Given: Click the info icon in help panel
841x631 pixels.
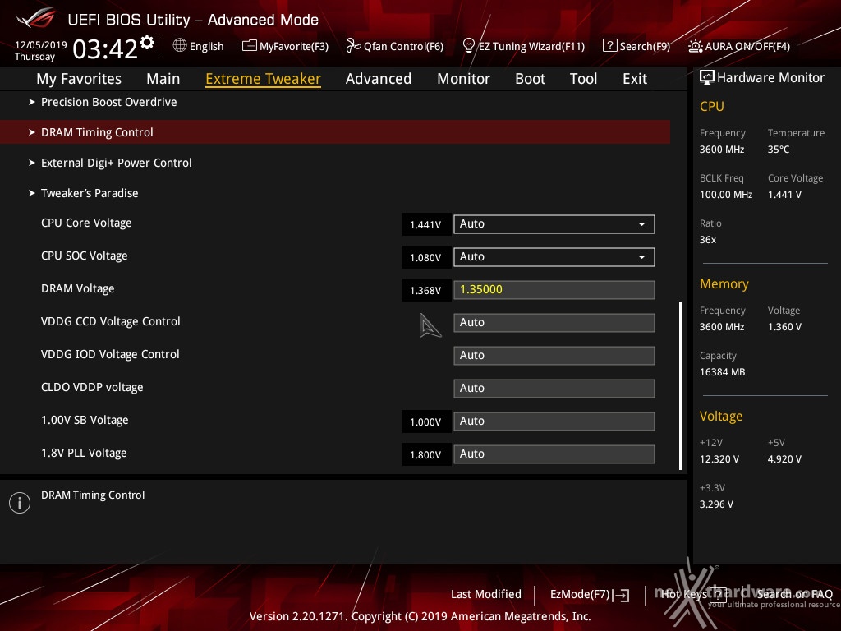Looking at the screenshot, I should tap(20, 503).
